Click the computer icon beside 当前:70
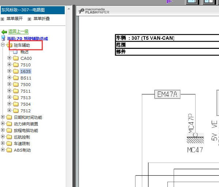The width and height of the screenshot is (219, 187). tap(3, 38)
